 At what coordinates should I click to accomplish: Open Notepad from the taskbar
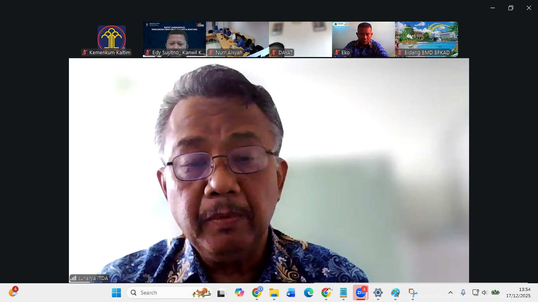pos(343,293)
